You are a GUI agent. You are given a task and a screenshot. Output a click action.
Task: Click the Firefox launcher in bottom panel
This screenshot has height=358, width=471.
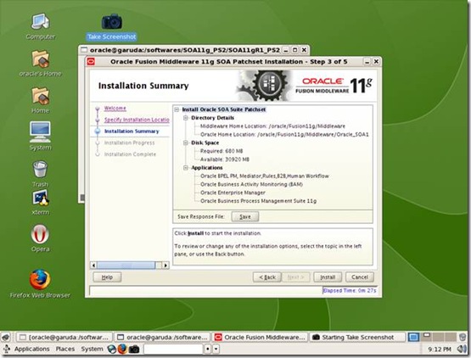coord(122,349)
